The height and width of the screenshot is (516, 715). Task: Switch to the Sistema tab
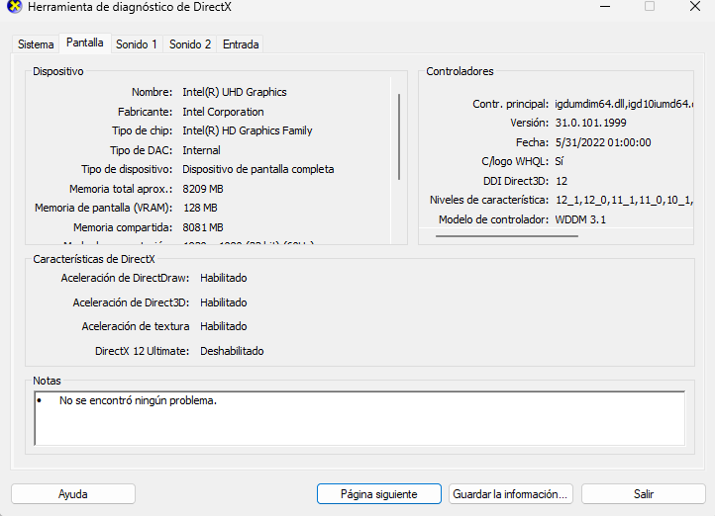tap(36, 44)
